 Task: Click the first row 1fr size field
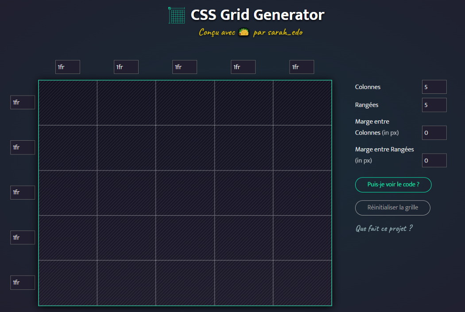tap(23, 102)
